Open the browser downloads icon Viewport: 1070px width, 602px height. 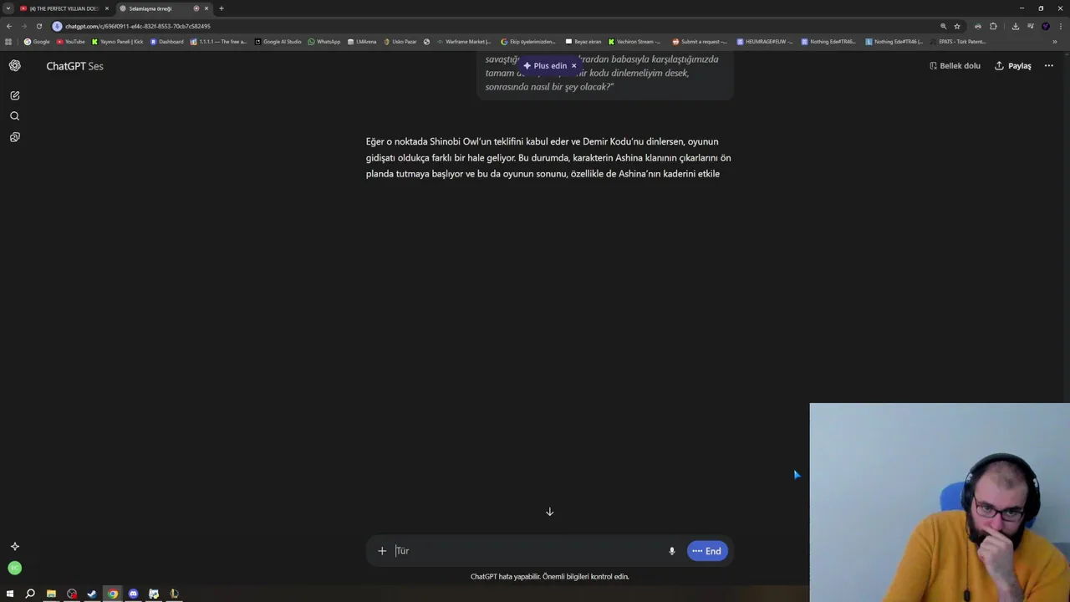click(1016, 26)
